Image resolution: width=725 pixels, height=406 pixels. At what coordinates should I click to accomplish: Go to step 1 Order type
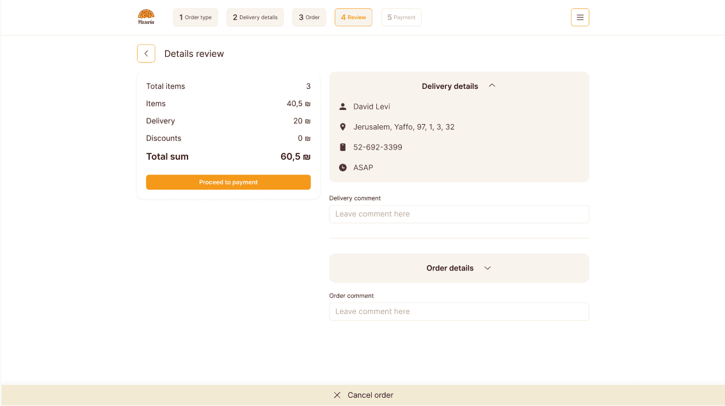[x=196, y=17]
